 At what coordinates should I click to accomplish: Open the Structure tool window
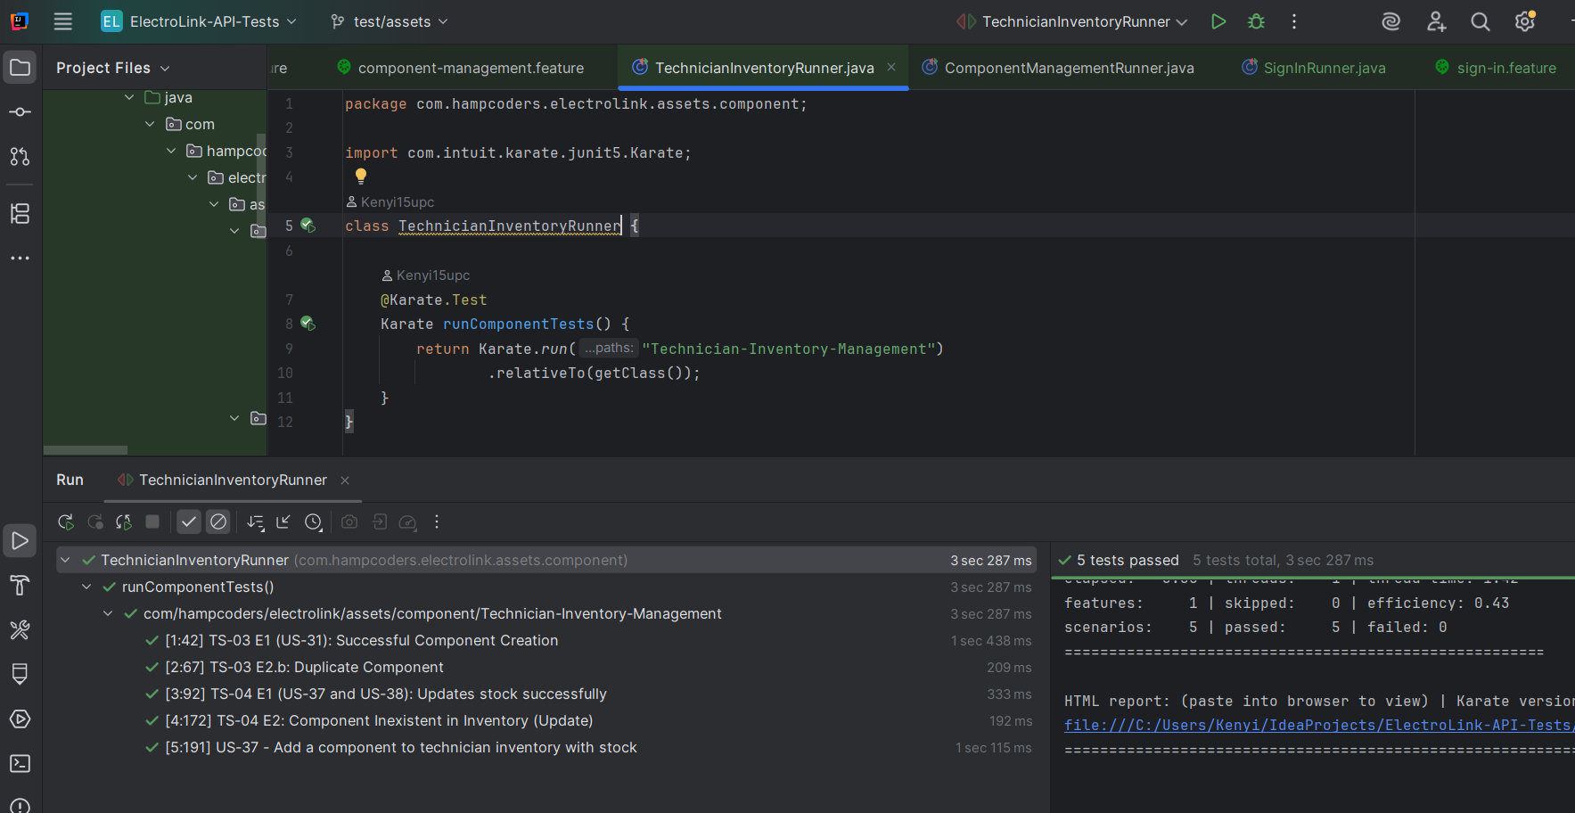click(x=20, y=214)
